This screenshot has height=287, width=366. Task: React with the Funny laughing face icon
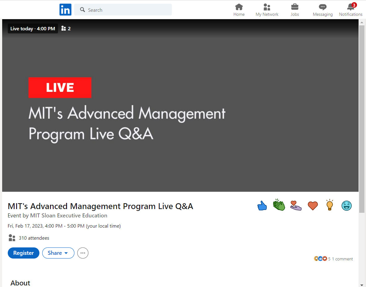point(346,206)
